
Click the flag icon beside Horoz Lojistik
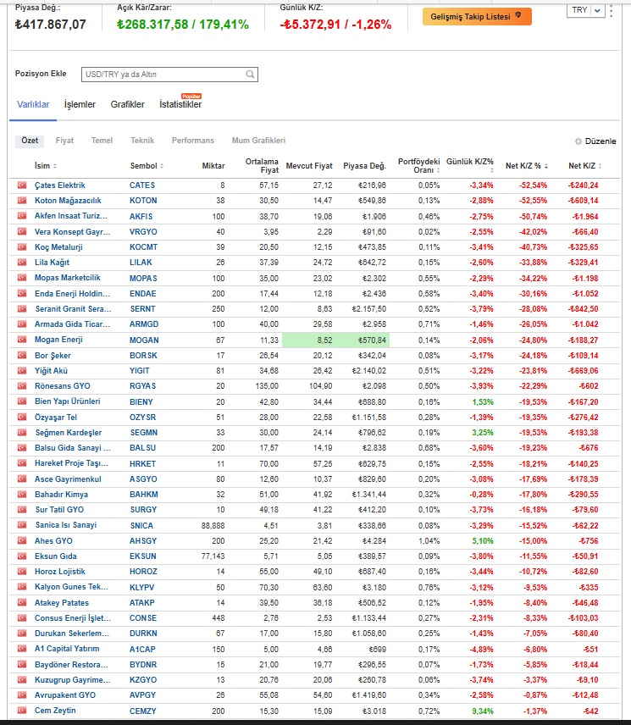pyautogui.click(x=22, y=572)
